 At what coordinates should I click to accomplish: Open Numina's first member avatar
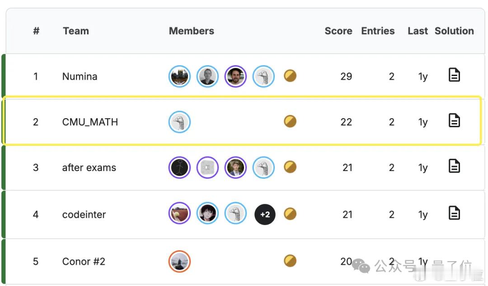pos(179,76)
